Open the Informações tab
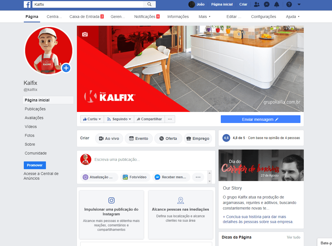 (x=178, y=17)
